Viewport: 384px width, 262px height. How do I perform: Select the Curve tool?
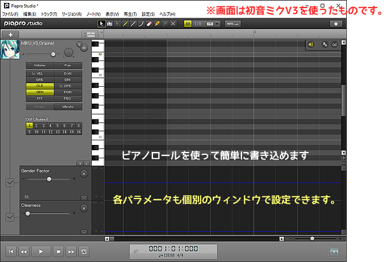tap(141, 24)
